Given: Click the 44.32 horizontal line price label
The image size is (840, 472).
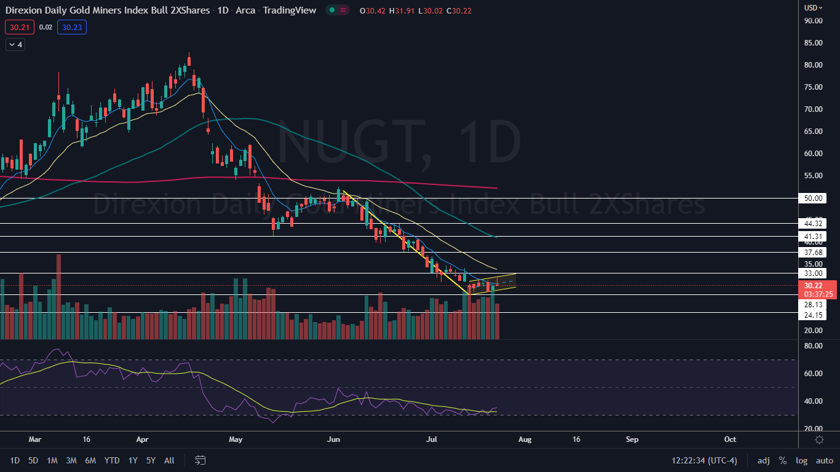Looking at the screenshot, I should pos(812,224).
